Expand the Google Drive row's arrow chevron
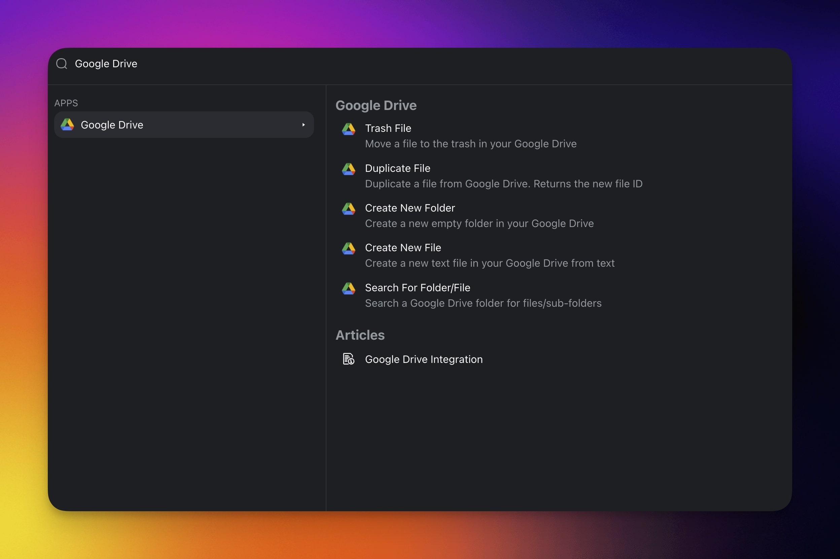The height and width of the screenshot is (559, 840). [x=304, y=125]
